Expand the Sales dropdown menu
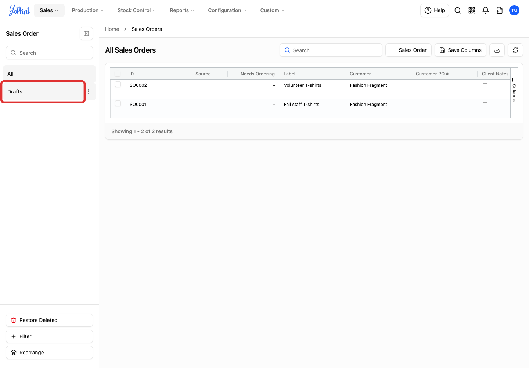 point(49,10)
